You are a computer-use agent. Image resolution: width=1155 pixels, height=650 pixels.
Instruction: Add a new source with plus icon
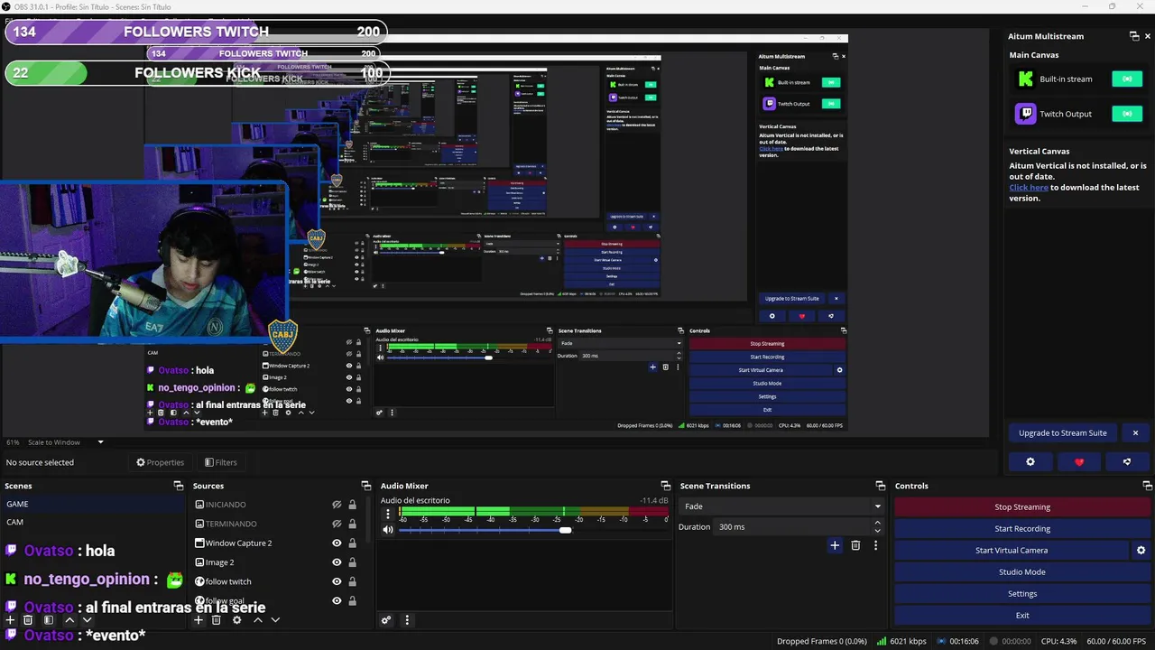coord(199,620)
